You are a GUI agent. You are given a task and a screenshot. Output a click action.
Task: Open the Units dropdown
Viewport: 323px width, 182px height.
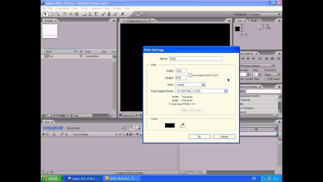(x=190, y=85)
